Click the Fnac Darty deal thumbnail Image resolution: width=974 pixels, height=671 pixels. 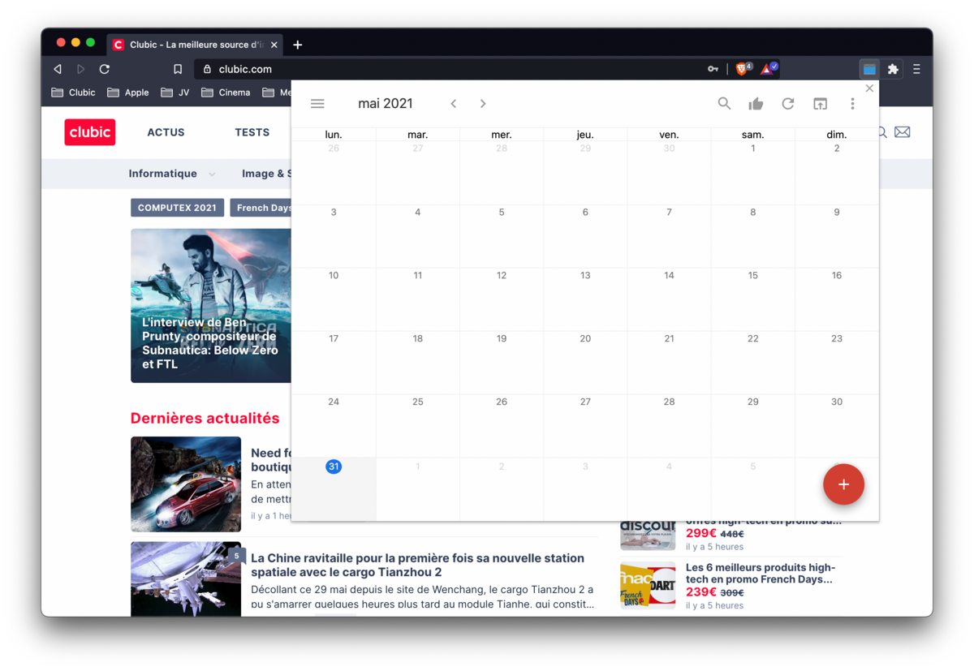tap(648, 586)
